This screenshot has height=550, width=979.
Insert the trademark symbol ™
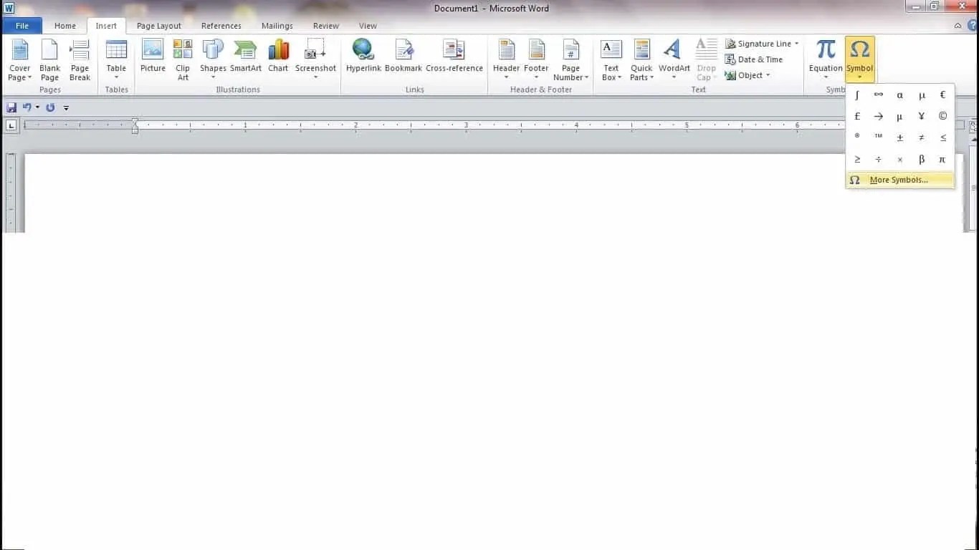point(879,137)
